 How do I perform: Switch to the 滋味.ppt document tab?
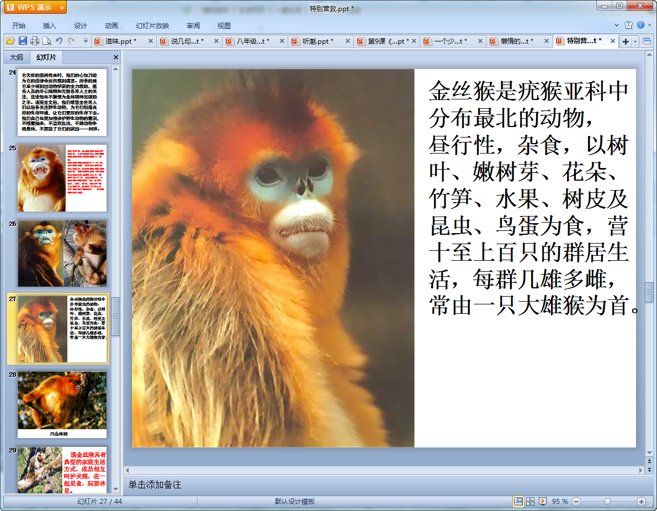120,41
